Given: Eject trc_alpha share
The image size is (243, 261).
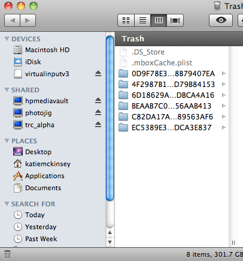Looking at the screenshot, I should [98, 125].
